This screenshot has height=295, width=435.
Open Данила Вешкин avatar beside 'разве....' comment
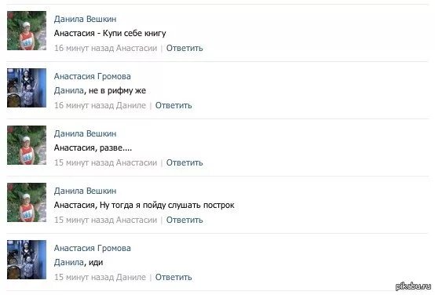pos(27,145)
